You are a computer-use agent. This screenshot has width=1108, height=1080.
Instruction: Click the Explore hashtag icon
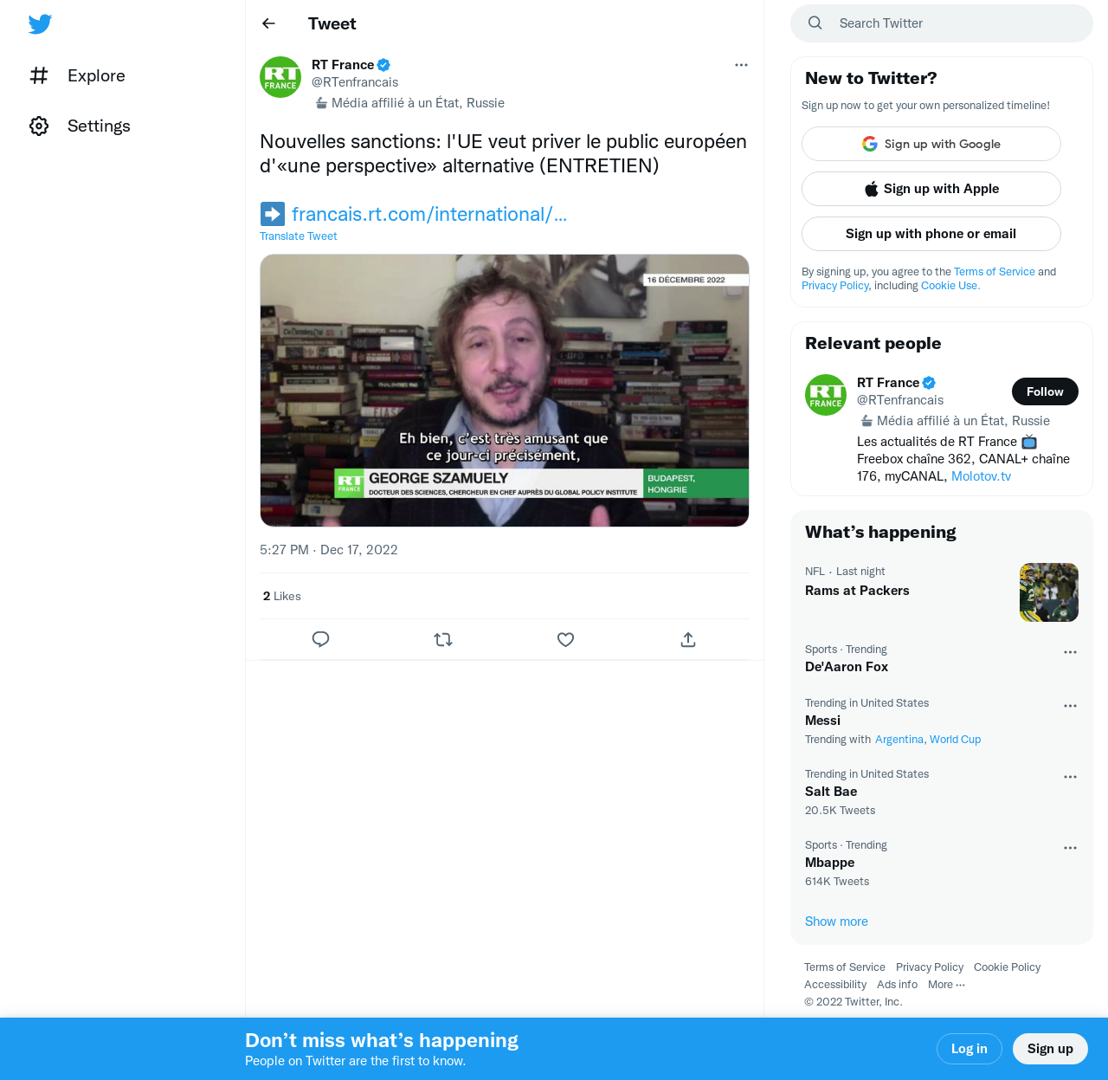(x=39, y=75)
